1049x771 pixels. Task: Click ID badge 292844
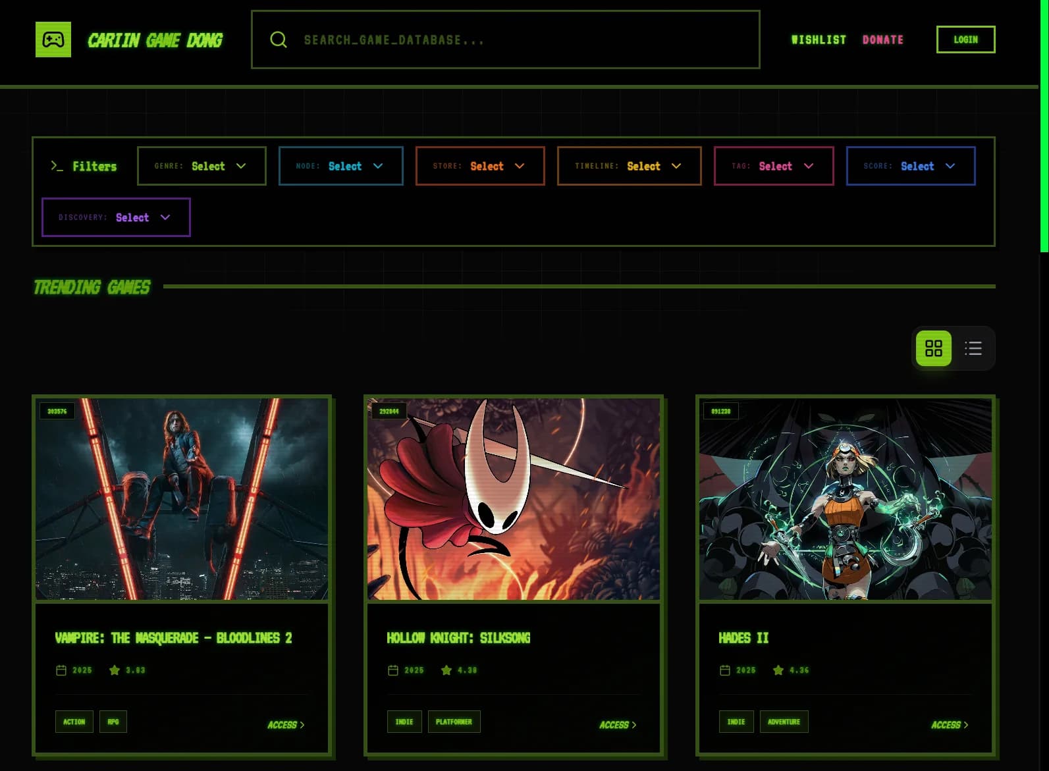click(389, 412)
